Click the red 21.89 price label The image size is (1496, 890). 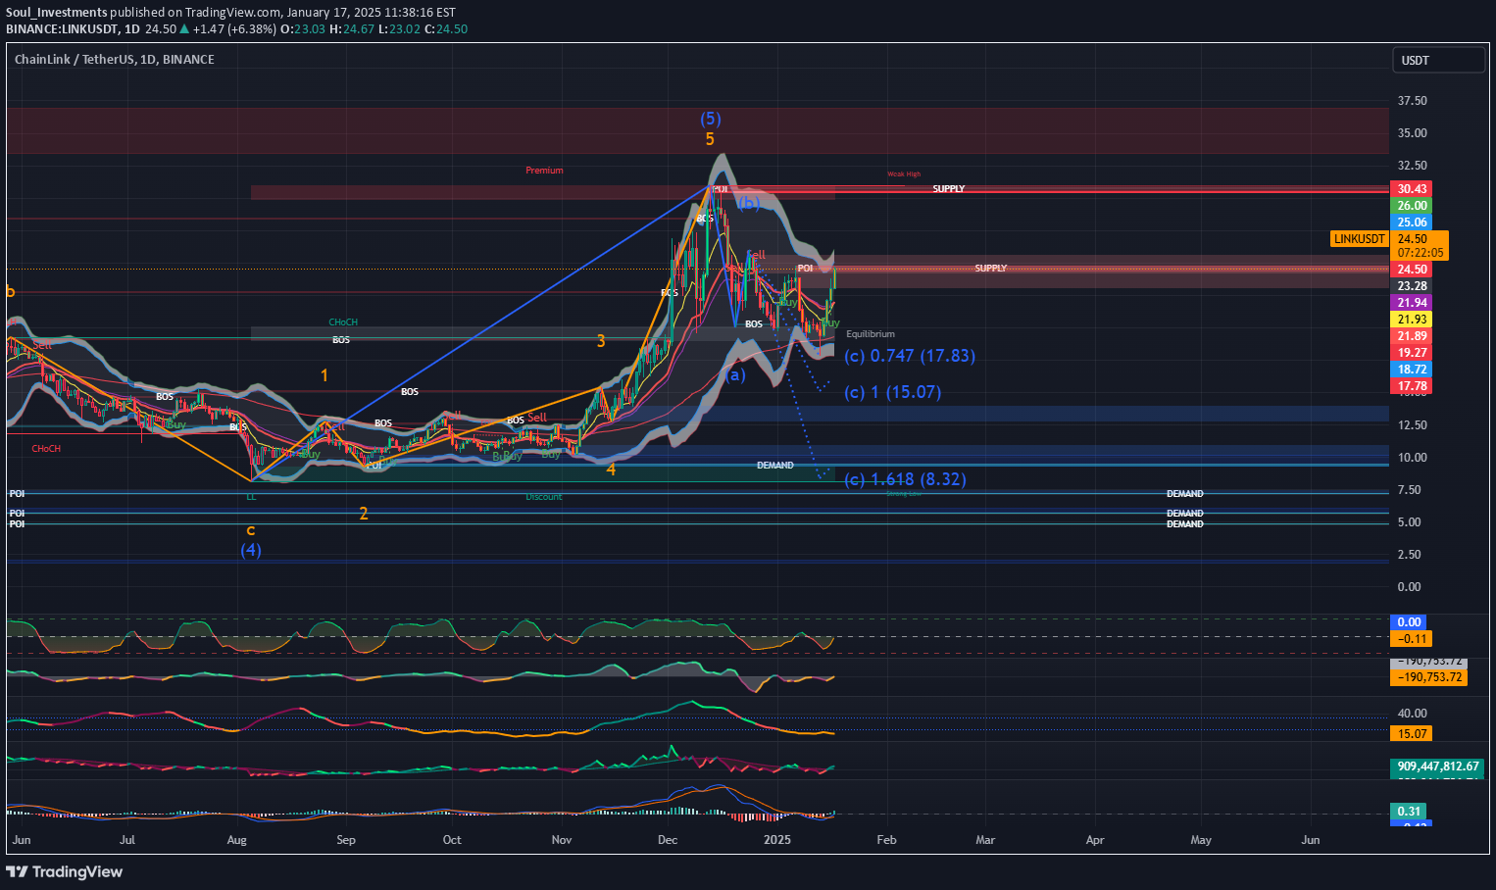1412,336
